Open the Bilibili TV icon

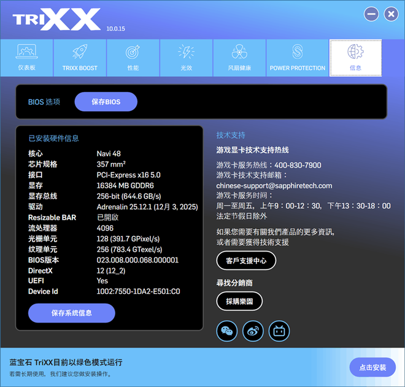coord(279,331)
